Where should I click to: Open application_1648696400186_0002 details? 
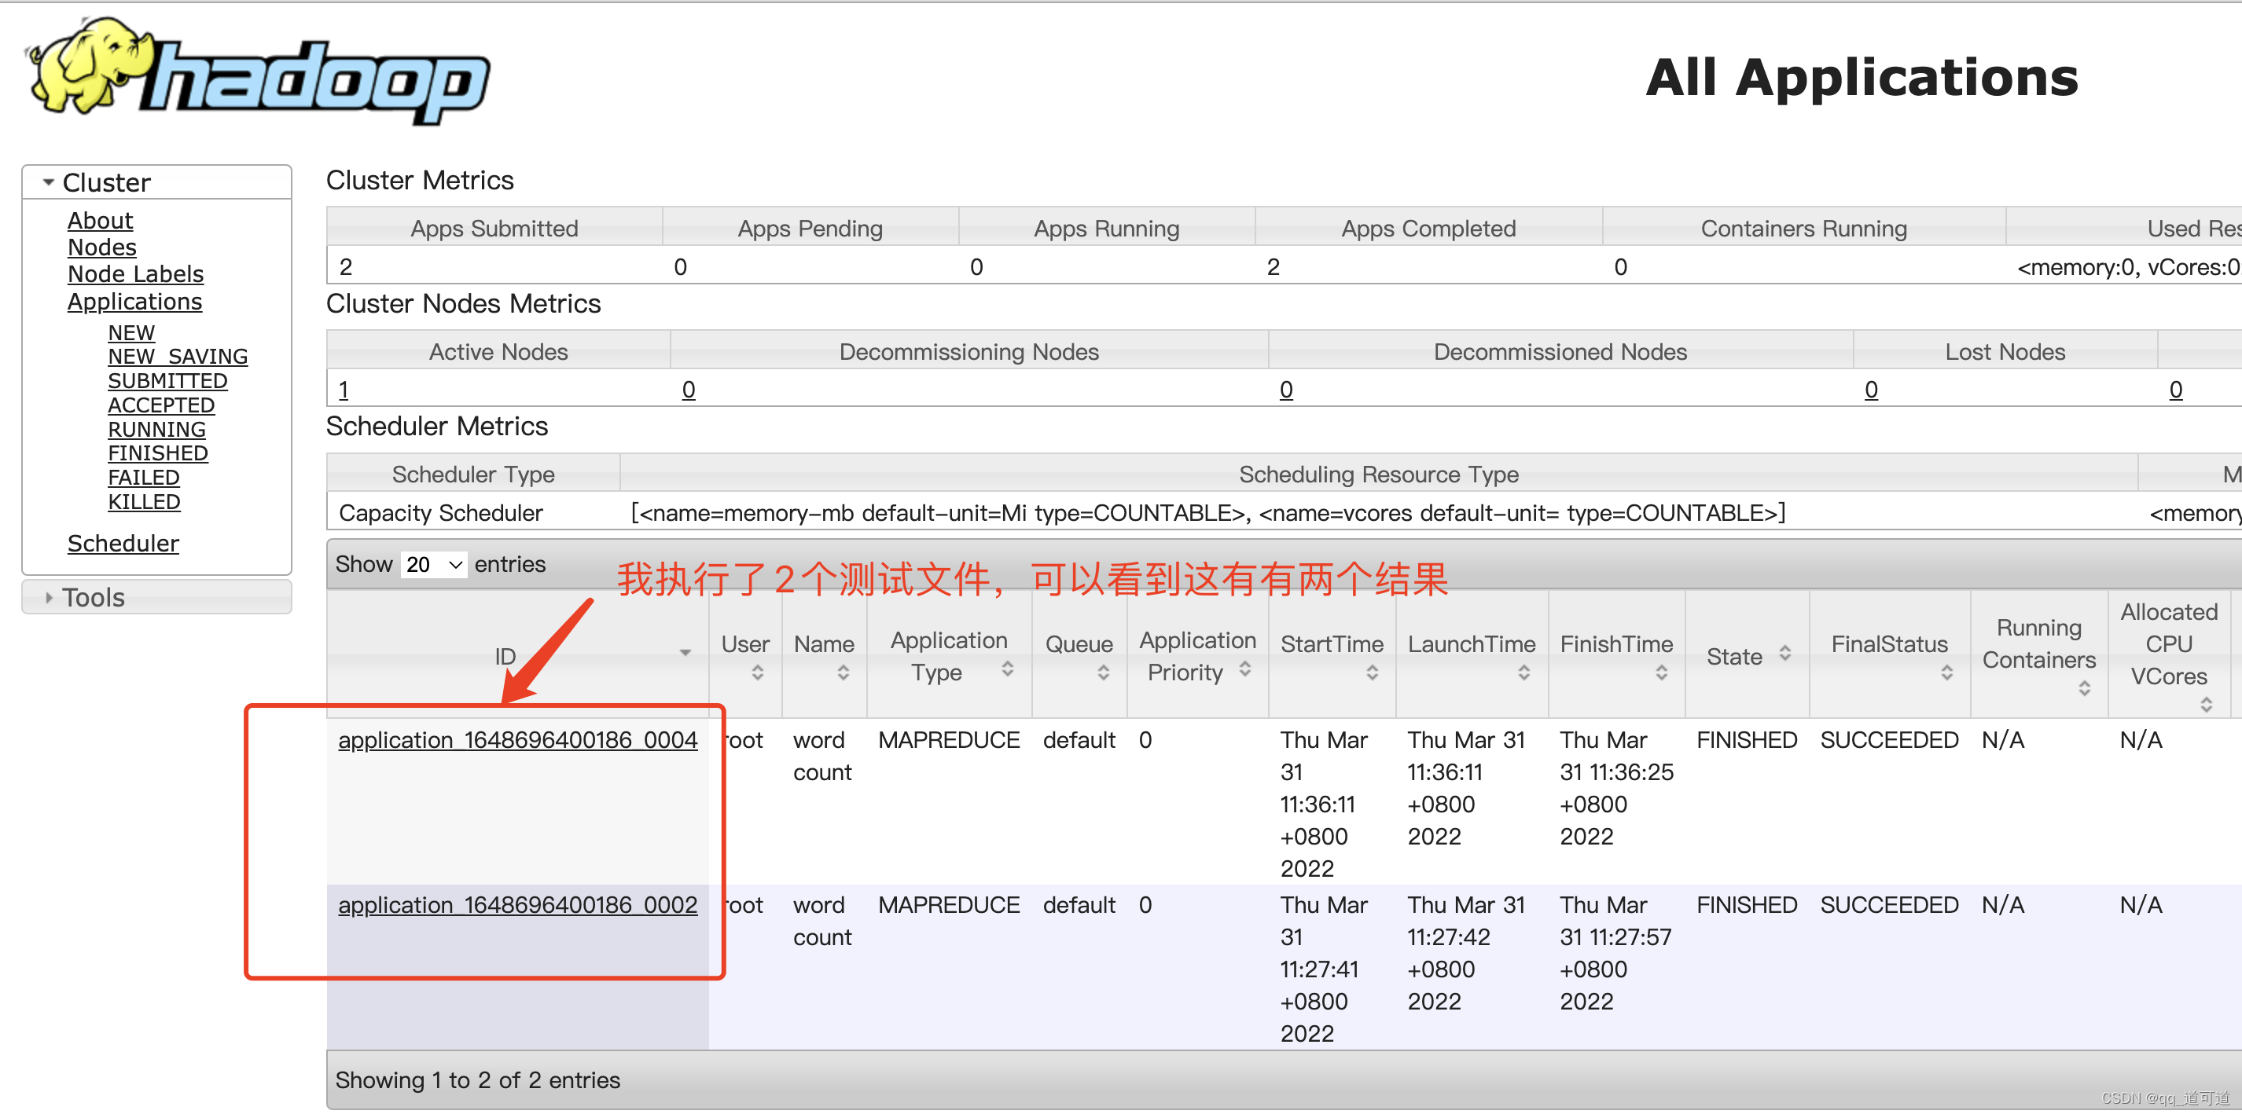(x=518, y=905)
